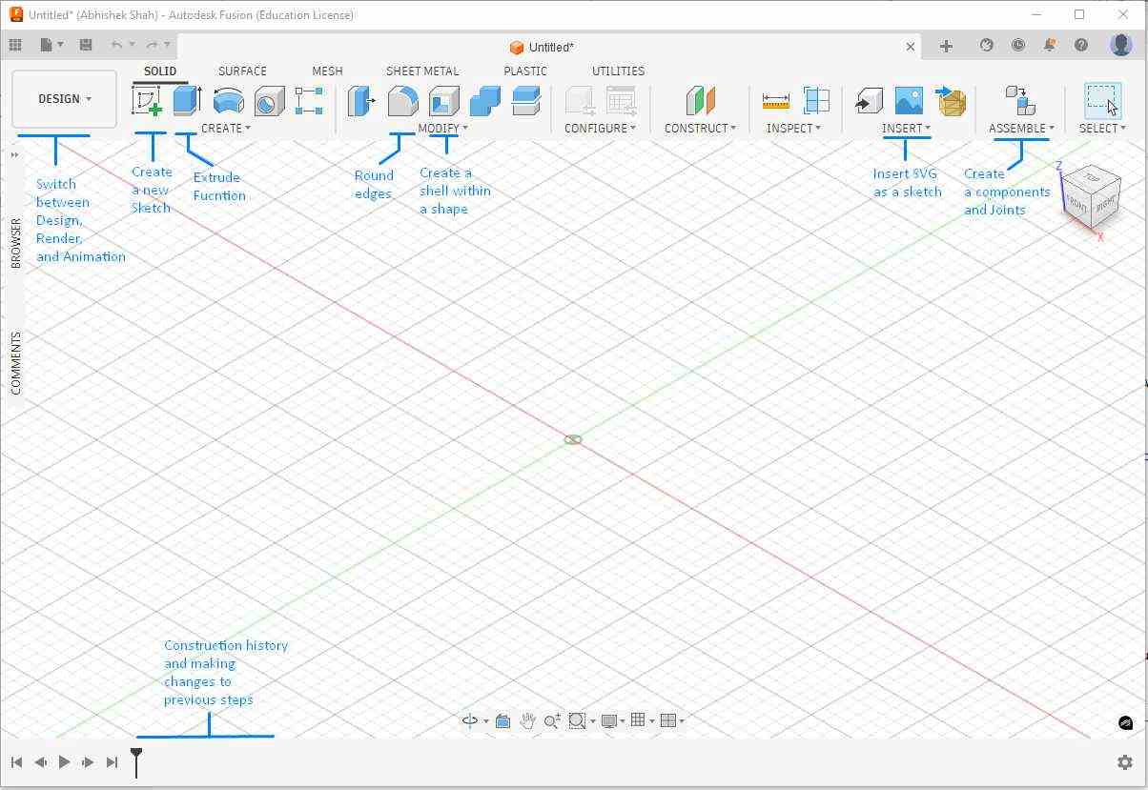Viewport: 1148px width, 790px height.
Task: Select the Zoom magnifier tool
Action: pyautogui.click(x=552, y=721)
